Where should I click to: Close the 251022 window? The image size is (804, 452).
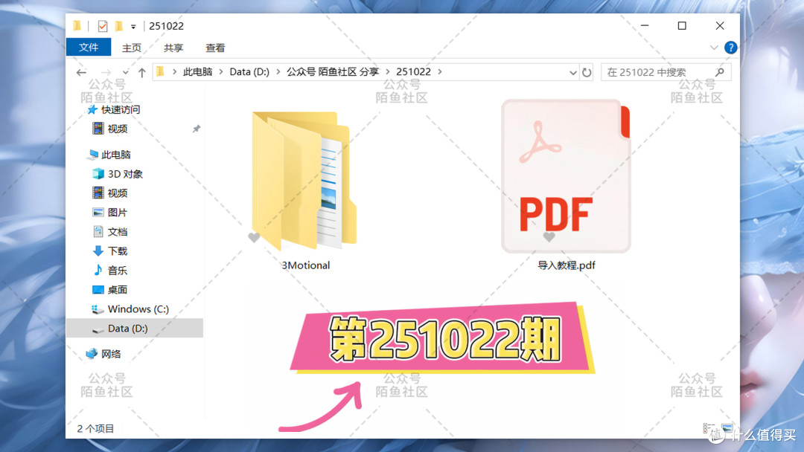(720, 25)
